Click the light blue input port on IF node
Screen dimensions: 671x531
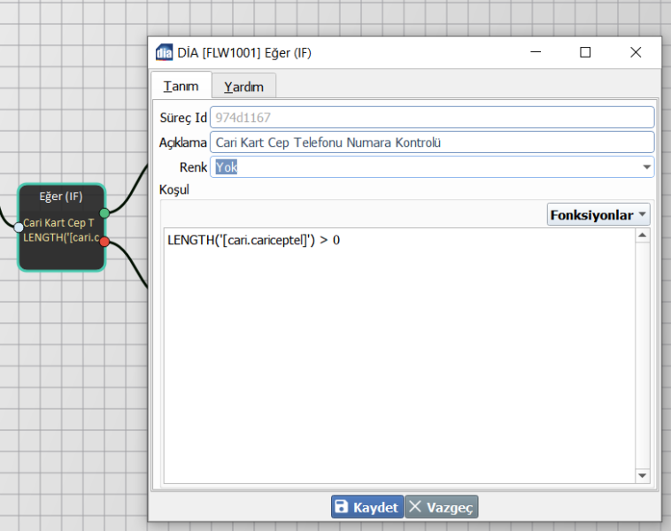point(19,227)
